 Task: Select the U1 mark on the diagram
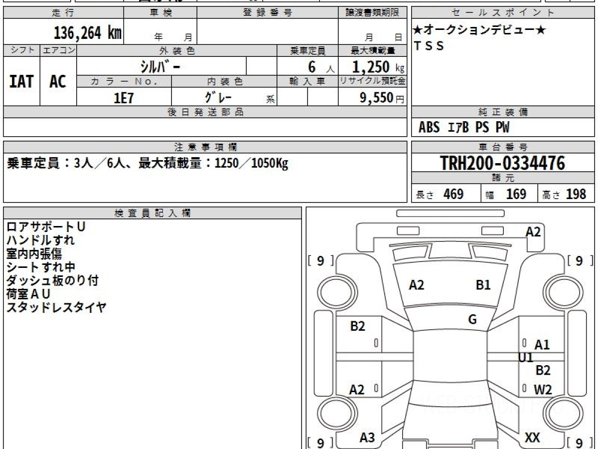(x=526, y=358)
